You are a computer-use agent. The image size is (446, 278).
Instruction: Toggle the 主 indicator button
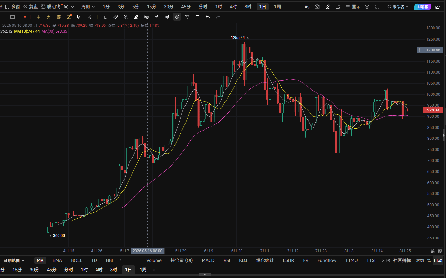pos(38,17)
